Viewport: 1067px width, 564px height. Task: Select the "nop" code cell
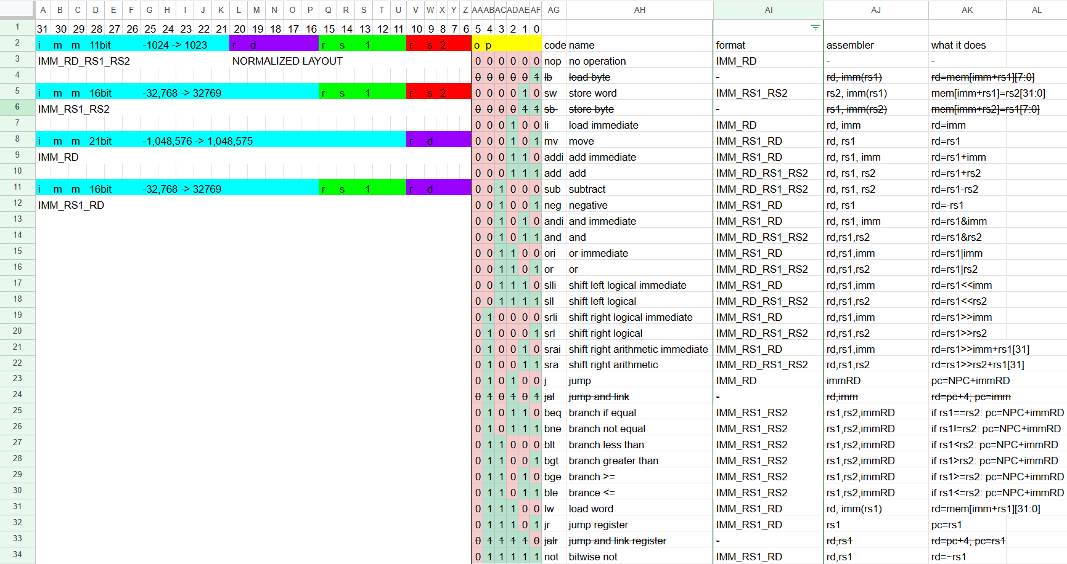[x=553, y=61]
